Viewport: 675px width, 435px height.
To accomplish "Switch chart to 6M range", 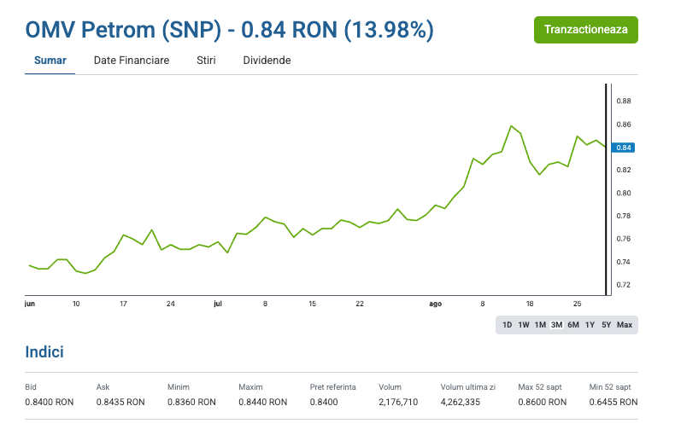I will [572, 325].
